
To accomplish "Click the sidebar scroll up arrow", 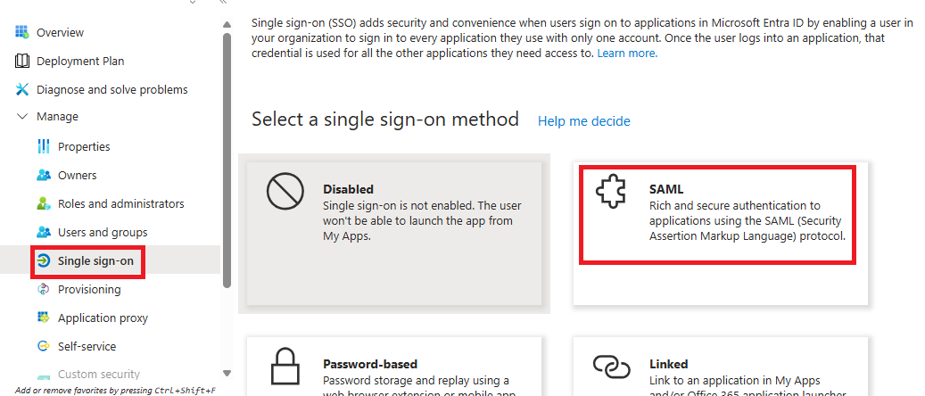I will (x=227, y=25).
